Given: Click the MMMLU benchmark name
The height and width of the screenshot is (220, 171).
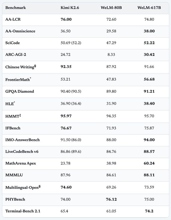Looking at the screenshot, I should tap(14, 175).
